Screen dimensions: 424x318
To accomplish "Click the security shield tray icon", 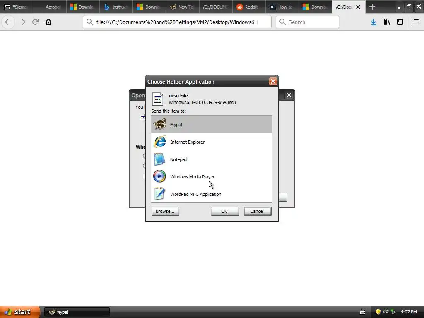I will click(x=378, y=312).
